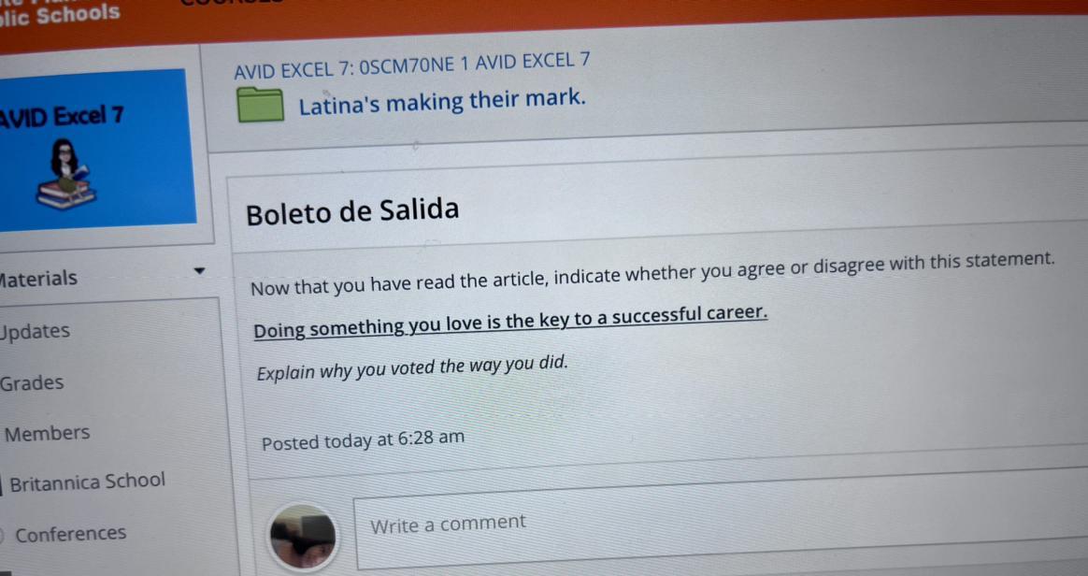Click the AVID Excel 7 course title
Screen dimensions: 1088x576
click(x=61, y=116)
